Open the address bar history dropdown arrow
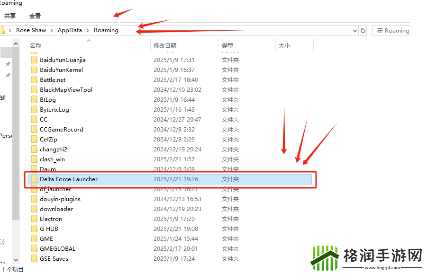This screenshot has height=273, width=427. (355, 31)
